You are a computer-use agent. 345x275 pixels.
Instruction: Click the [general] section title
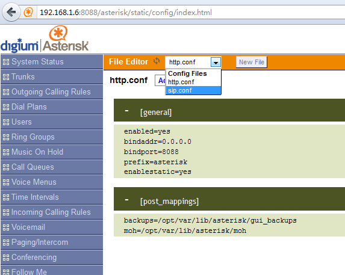coord(156,113)
